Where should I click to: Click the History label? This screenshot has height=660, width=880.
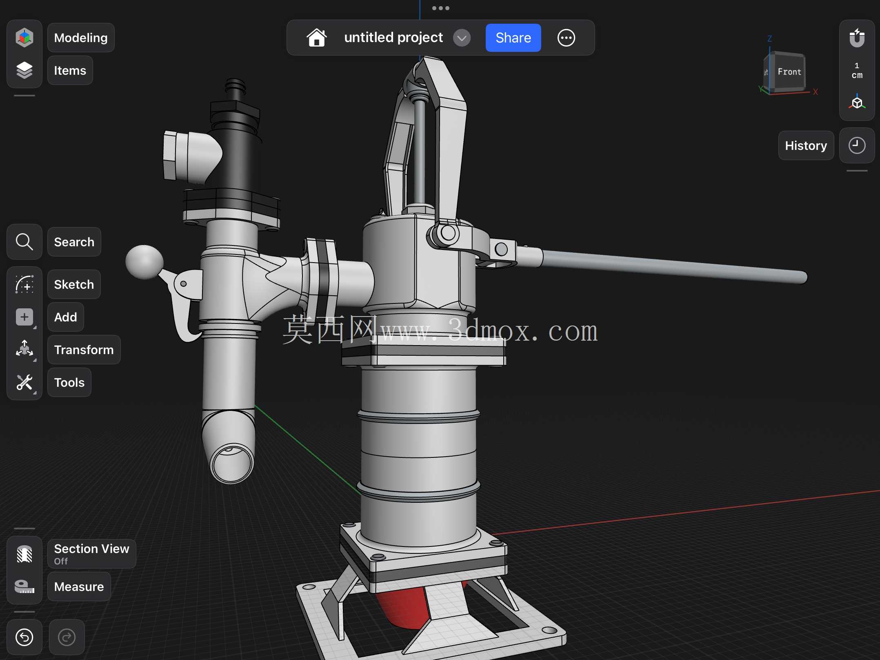point(806,145)
